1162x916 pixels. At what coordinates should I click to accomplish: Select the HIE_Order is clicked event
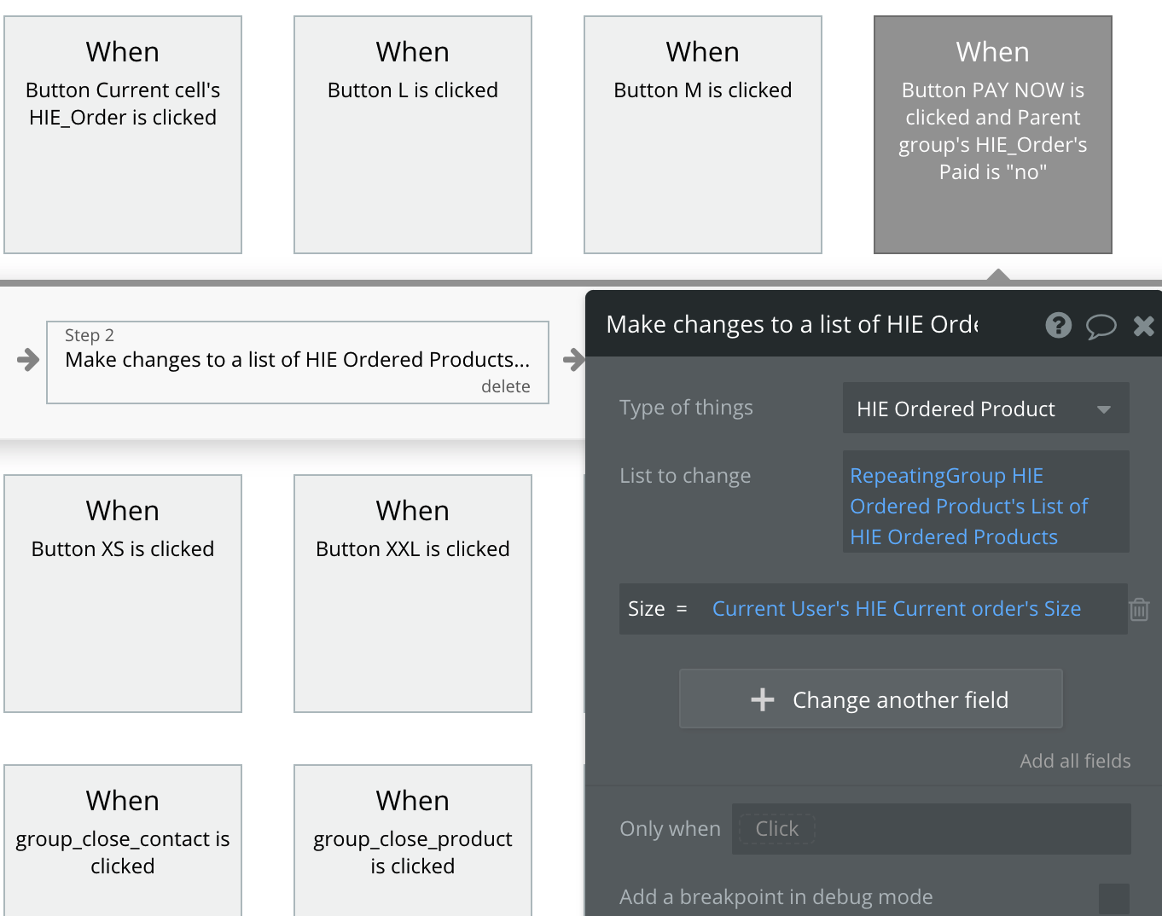123,135
